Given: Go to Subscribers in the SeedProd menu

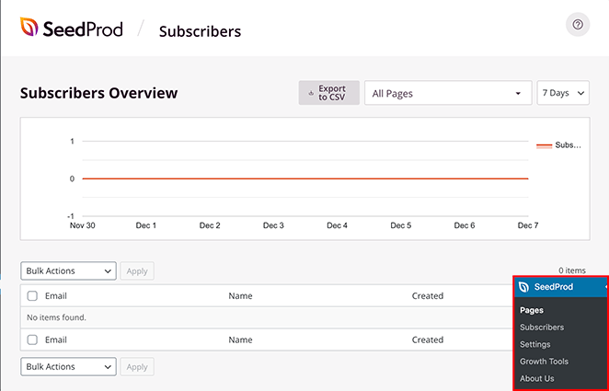Looking at the screenshot, I should 542,328.
